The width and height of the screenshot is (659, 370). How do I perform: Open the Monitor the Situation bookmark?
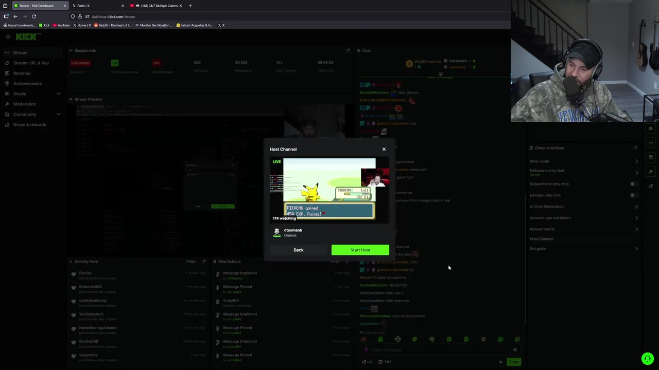(x=154, y=25)
